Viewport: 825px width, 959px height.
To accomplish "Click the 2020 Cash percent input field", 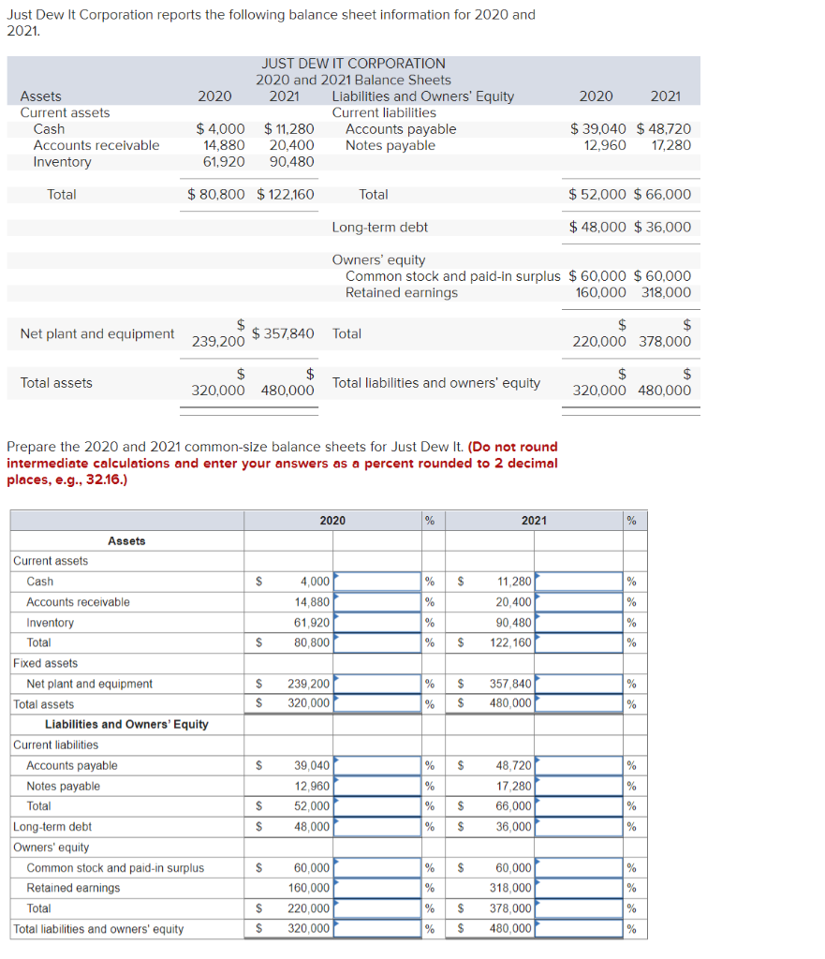I will click(377, 581).
